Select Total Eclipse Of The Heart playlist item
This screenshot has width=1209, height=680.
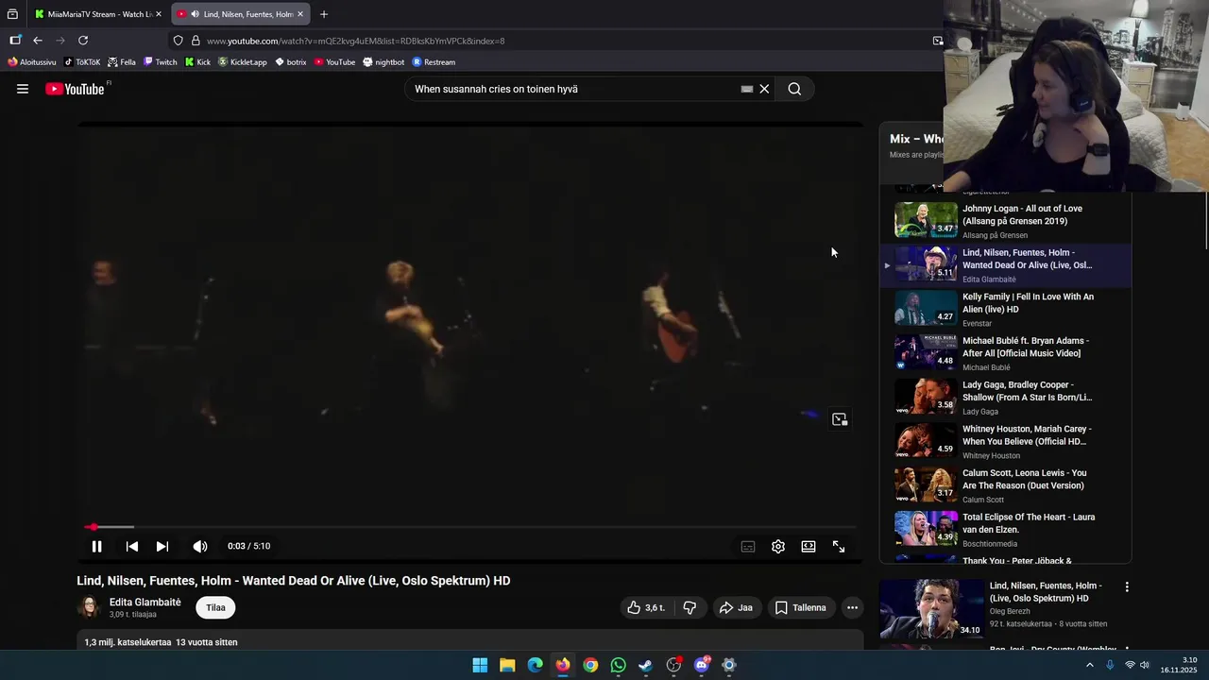pyautogui.click(x=1006, y=530)
